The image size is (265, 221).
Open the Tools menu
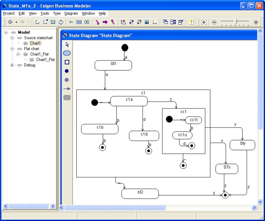[44, 13]
